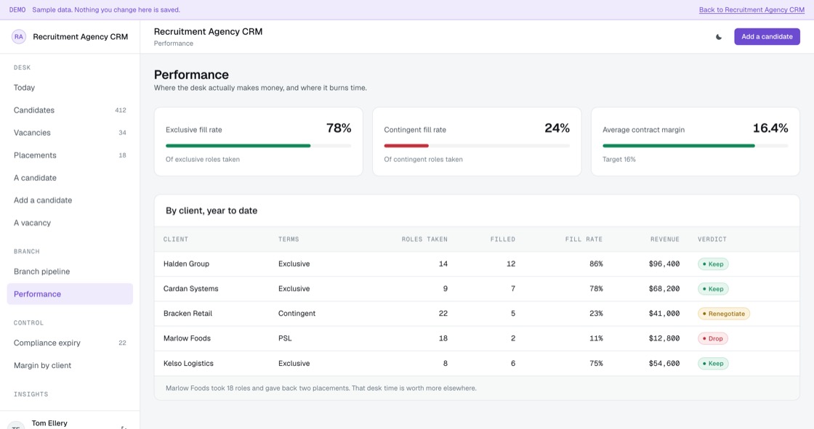Click the 23% fill rate cell
This screenshot has height=429, width=814.
pyautogui.click(x=596, y=314)
